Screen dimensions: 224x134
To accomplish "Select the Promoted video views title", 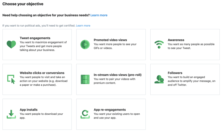I will click(x=110, y=40).
